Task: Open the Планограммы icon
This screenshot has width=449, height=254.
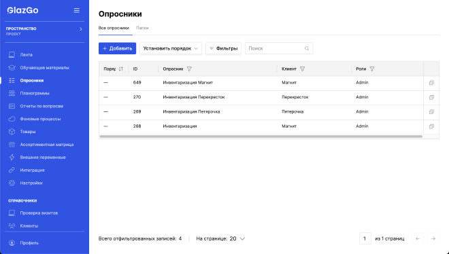Action: (x=12, y=93)
